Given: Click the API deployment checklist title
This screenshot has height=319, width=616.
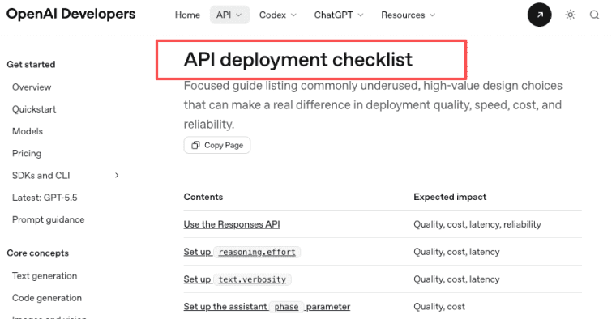Looking at the screenshot, I should [x=298, y=60].
